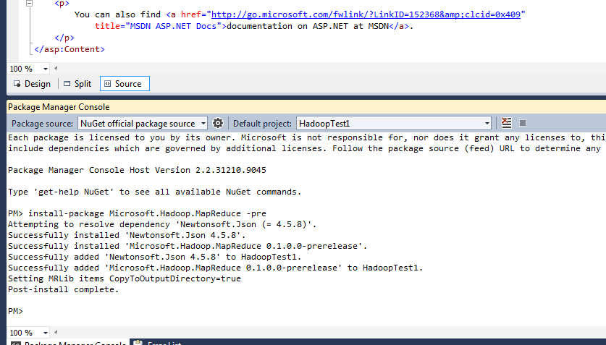Open the Default project dropdown
606x345 pixels.
(487, 124)
